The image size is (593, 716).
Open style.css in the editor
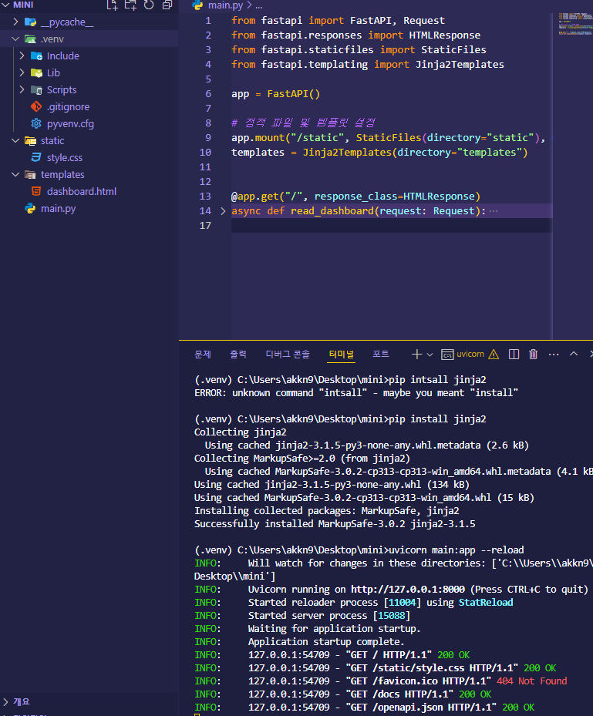(65, 157)
